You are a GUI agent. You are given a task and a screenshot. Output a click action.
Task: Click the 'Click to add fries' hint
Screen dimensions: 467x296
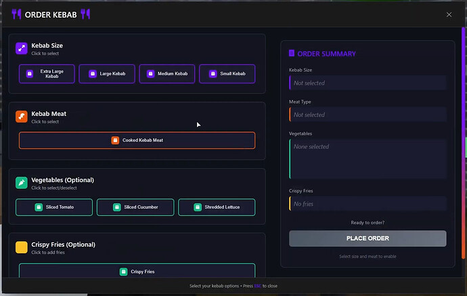(x=48, y=252)
